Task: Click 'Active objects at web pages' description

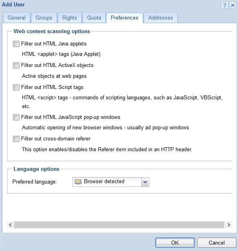Action: click(x=54, y=76)
